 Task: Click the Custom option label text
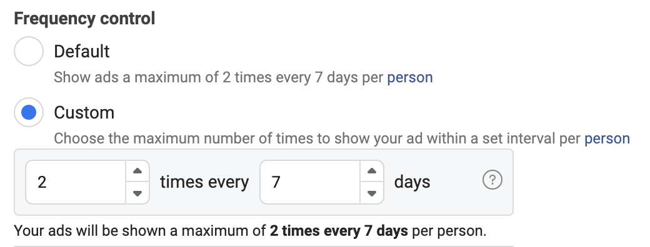pos(84,112)
